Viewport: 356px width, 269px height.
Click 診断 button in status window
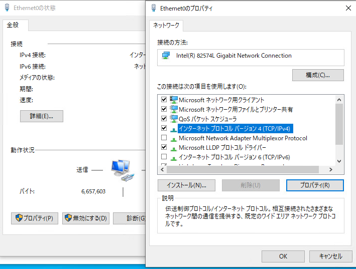pos(129,218)
